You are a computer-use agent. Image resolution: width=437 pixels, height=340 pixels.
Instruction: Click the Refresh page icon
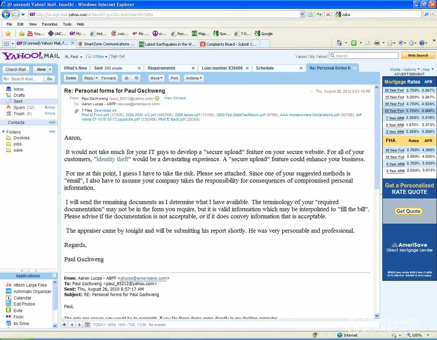click(319, 14)
